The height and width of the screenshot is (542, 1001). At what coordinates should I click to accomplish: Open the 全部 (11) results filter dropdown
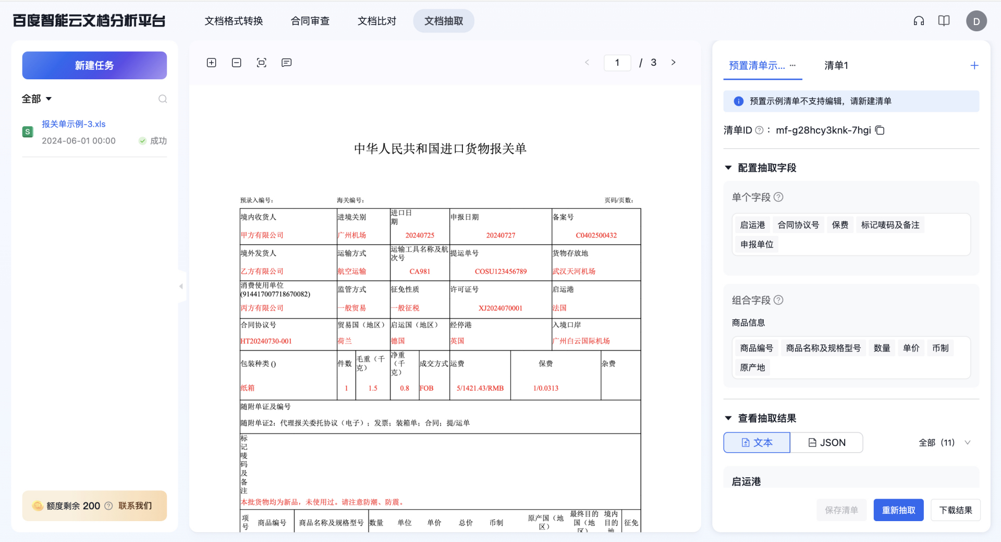(945, 443)
